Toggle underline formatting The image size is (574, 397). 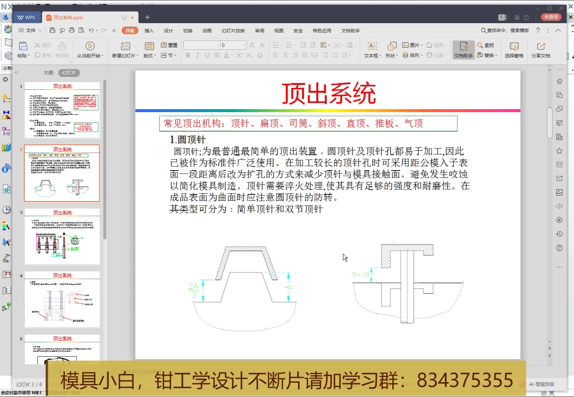tap(207, 55)
